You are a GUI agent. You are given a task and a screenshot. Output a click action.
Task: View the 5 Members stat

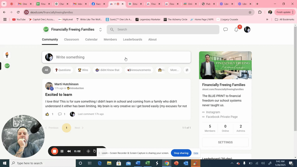(210, 128)
